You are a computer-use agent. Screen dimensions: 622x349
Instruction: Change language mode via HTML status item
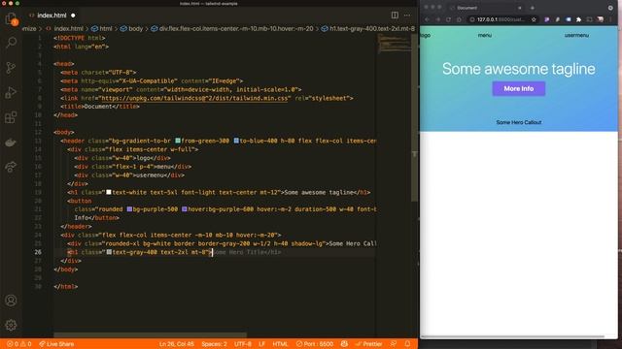(280, 344)
